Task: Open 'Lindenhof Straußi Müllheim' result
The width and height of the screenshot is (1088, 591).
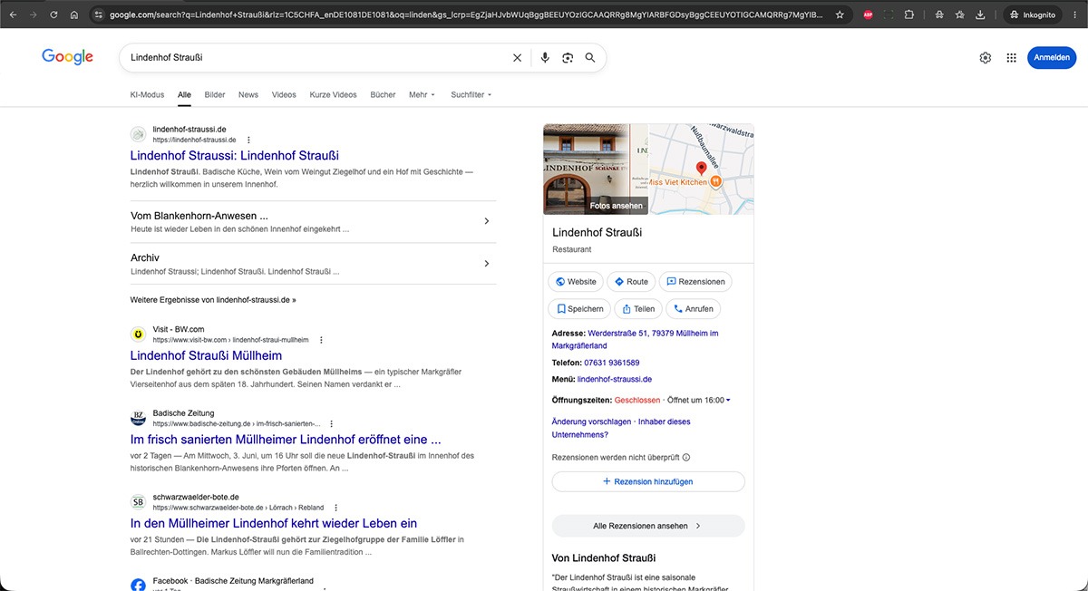Action: 206,355
